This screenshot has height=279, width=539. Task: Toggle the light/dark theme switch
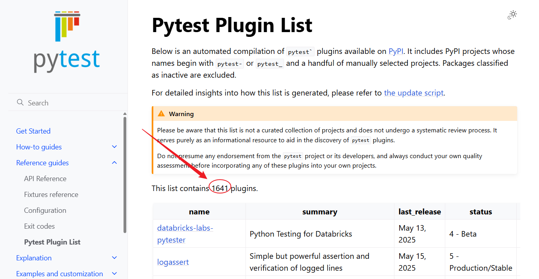click(512, 15)
